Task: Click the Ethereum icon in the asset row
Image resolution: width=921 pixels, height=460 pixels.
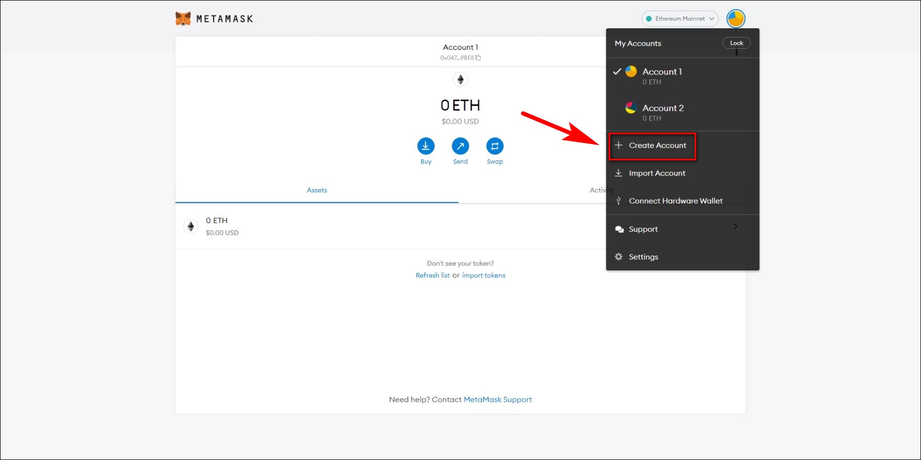Action: tap(191, 226)
